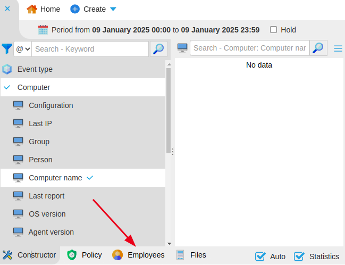Click the keyword search magnifier icon
345x265 pixels.
coord(158,49)
